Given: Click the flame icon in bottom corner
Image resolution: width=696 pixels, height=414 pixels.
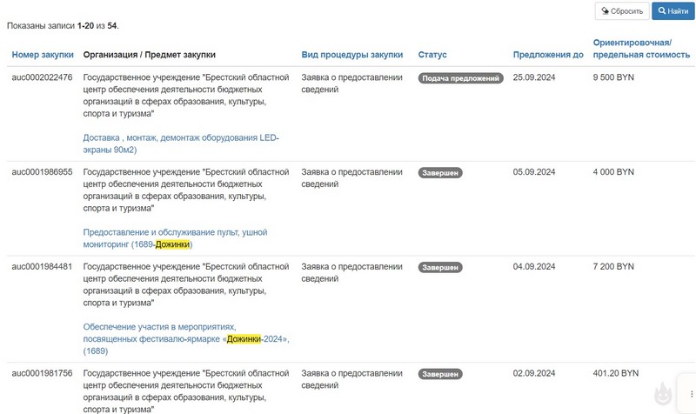Looking at the screenshot, I should point(664,394).
